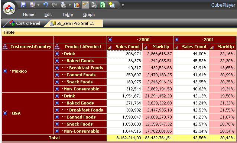Collapse the 2000 year column node
Screen dimensions: 237x143
110,40
